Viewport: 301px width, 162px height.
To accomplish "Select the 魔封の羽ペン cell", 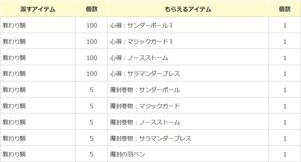I will pos(128,154).
